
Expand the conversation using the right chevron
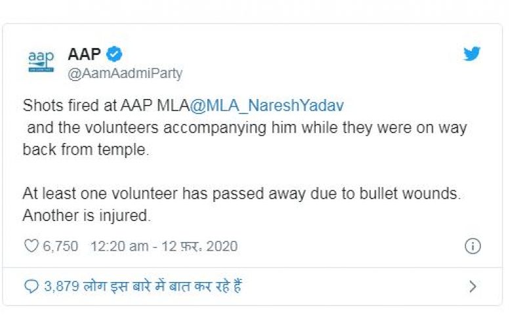(x=473, y=286)
